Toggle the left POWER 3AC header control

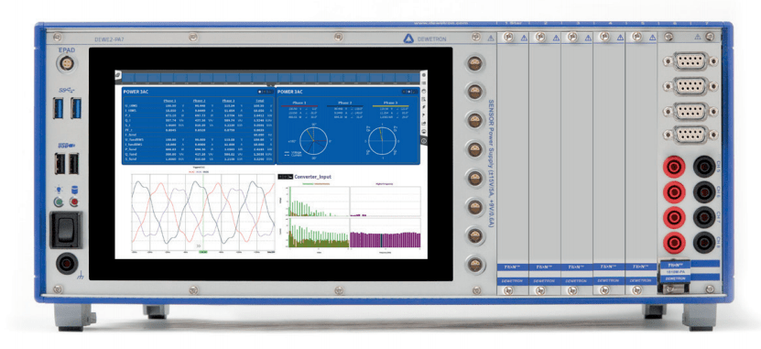[266, 92]
